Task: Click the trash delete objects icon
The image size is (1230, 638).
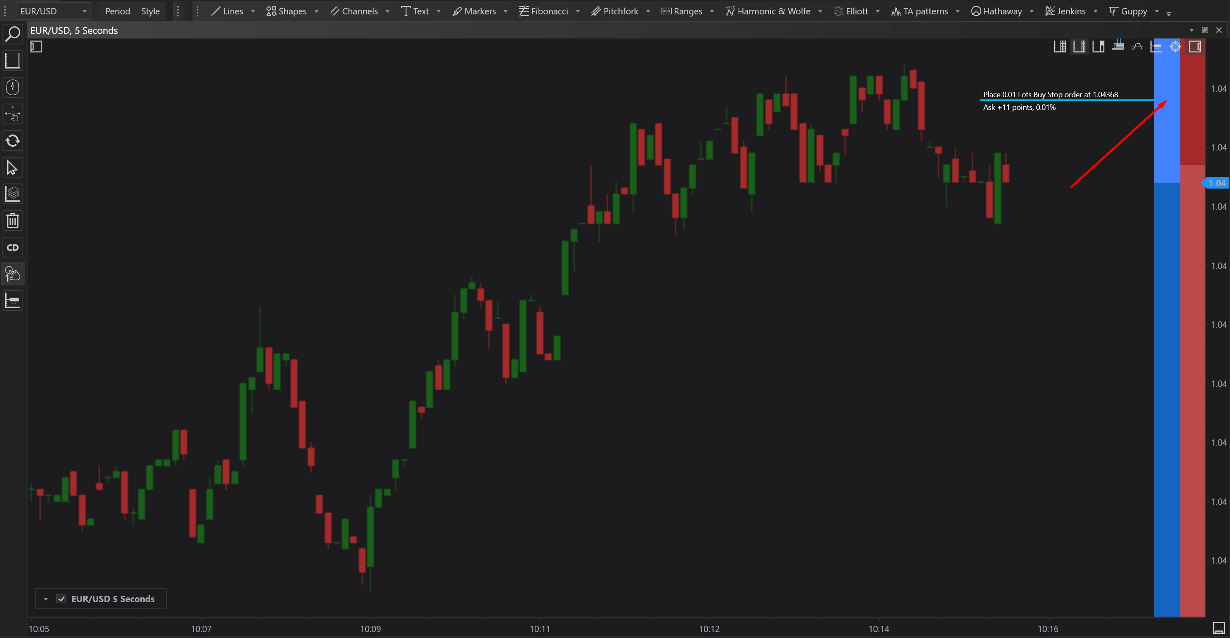Action: (13, 221)
